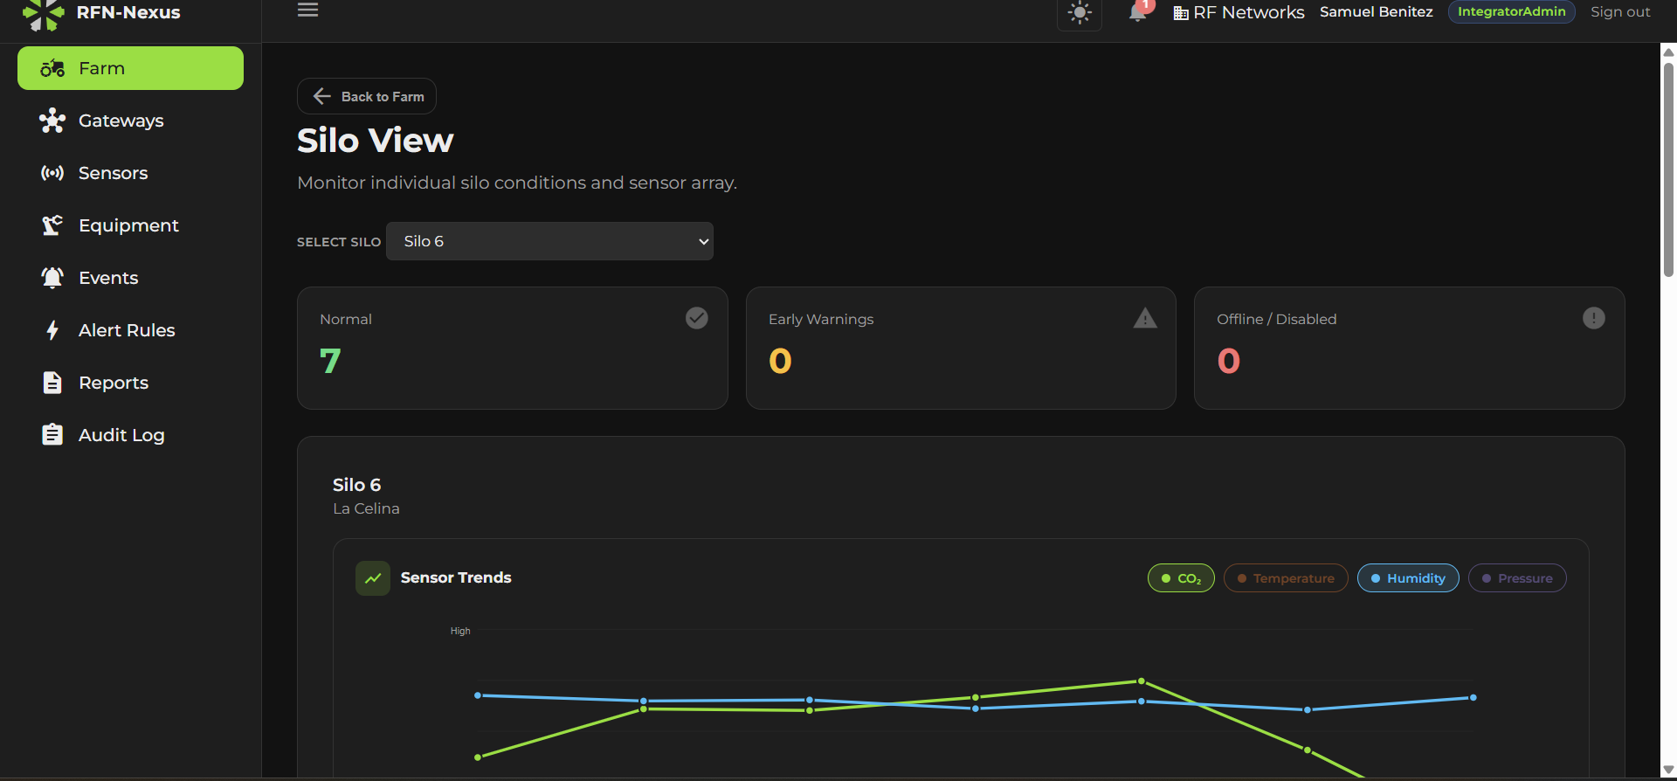Go to the Sensors page
Image resolution: width=1677 pixels, height=781 pixels.
130,173
